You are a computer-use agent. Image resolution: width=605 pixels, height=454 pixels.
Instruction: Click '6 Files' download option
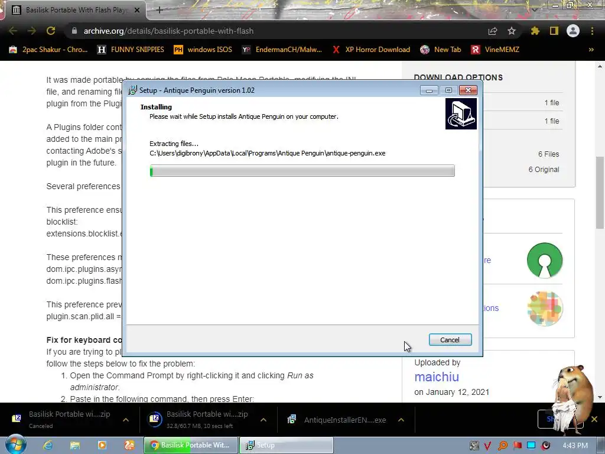point(549,154)
